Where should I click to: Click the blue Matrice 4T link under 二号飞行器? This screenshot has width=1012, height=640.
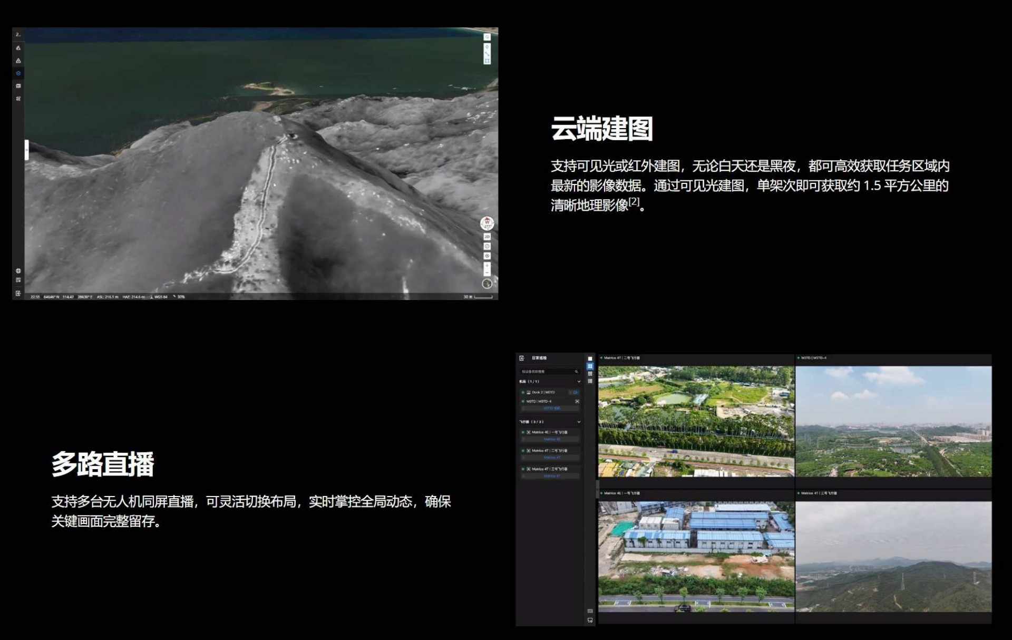point(552,457)
